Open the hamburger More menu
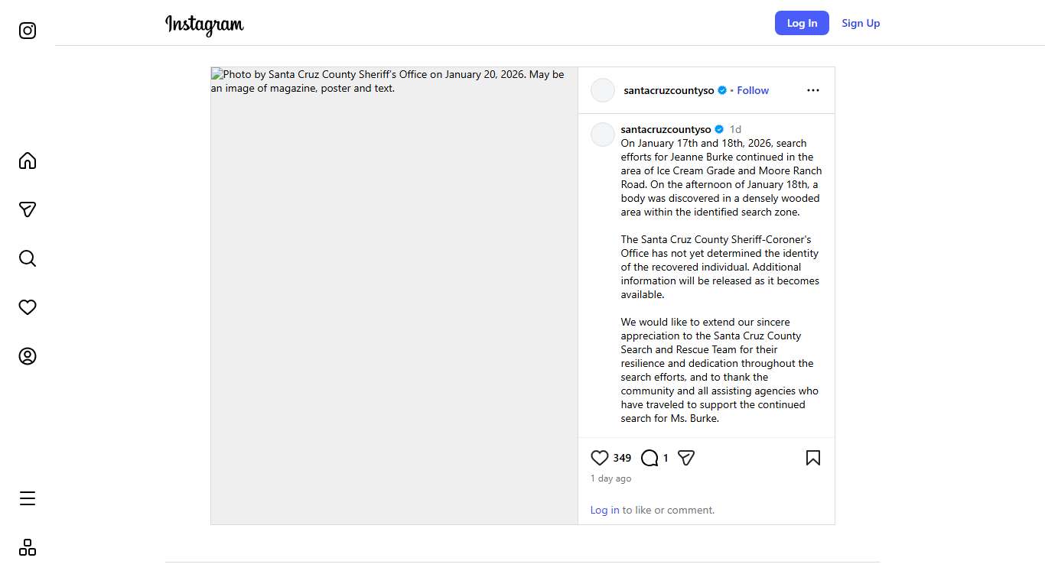Screen dimensions: 1045x587 coord(28,498)
